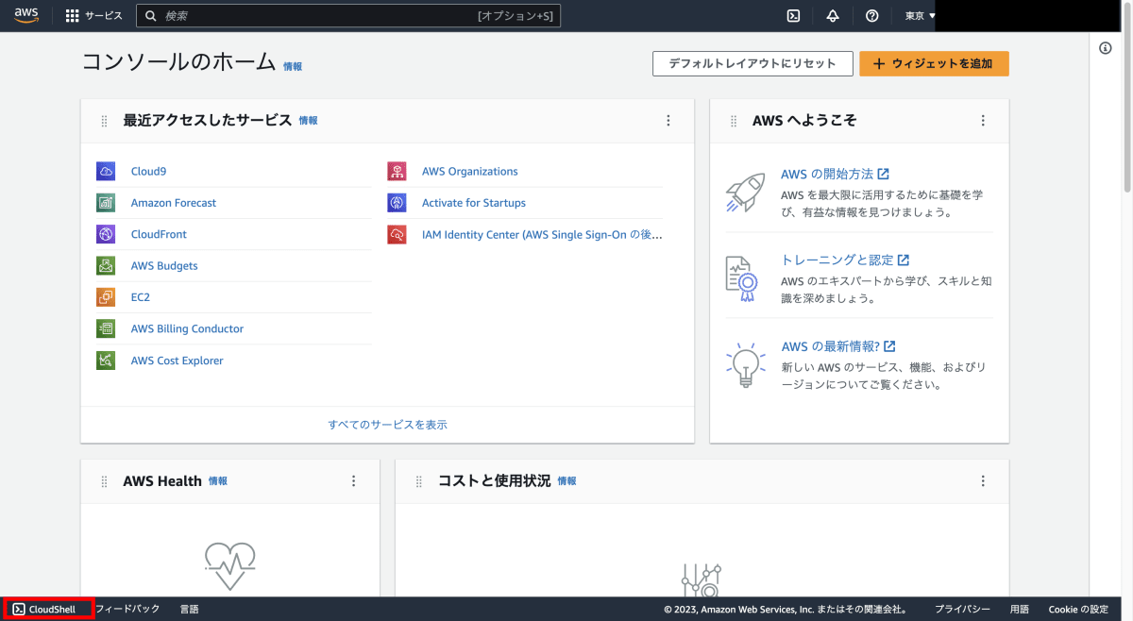Screen dimensions: 1133x621
Task: Open the AWS Cost Explorer link
Action: [x=178, y=361]
